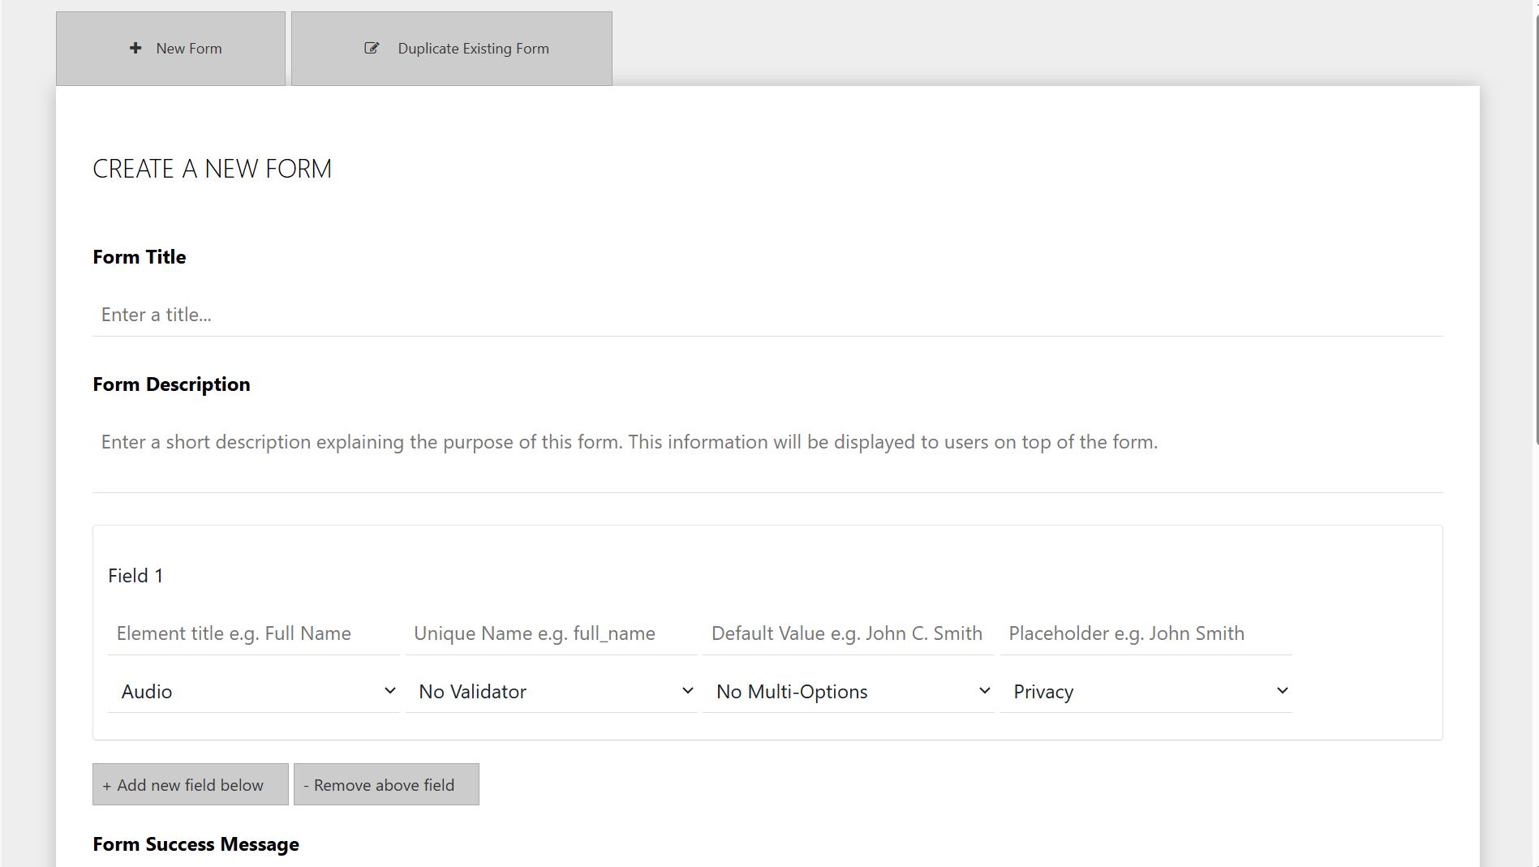Click the Placeholder text input
Screen dimensions: 1539x867
click(x=1146, y=633)
